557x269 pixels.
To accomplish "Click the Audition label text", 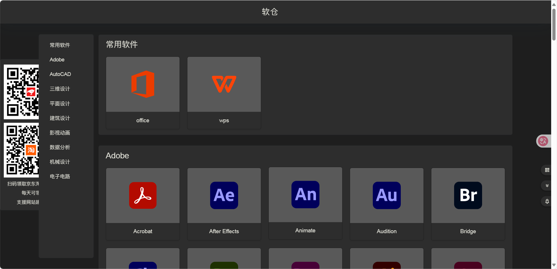I will tap(386, 231).
